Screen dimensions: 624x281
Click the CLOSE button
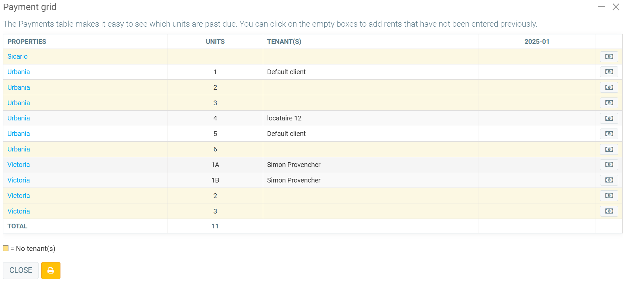pos(21,271)
